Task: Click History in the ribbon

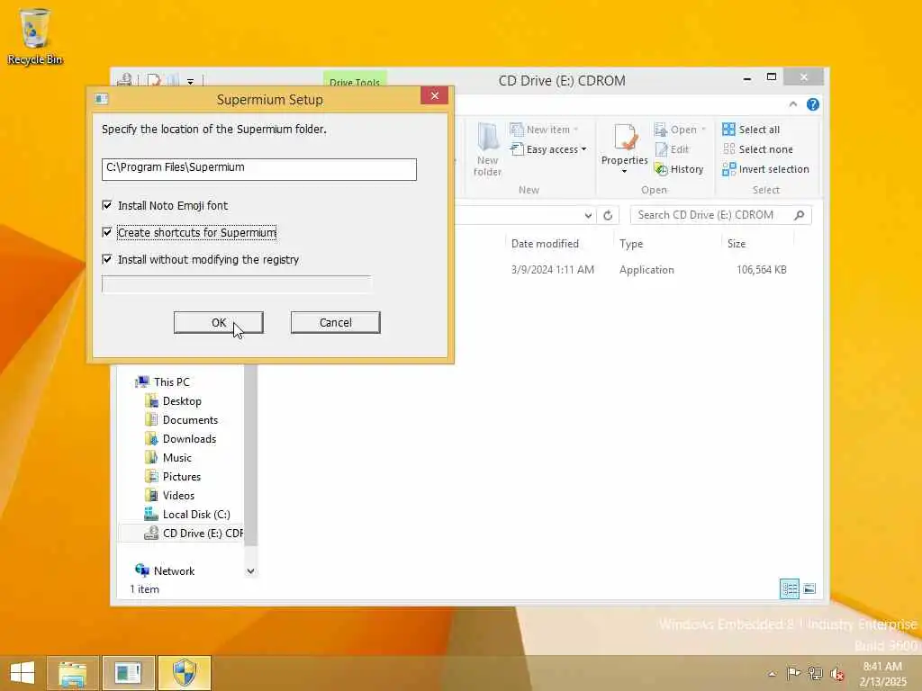Action: click(x=679, y=169)
